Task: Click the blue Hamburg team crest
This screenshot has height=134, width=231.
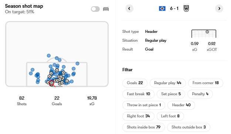Action: pyautogui.click(x=162, y=8)
